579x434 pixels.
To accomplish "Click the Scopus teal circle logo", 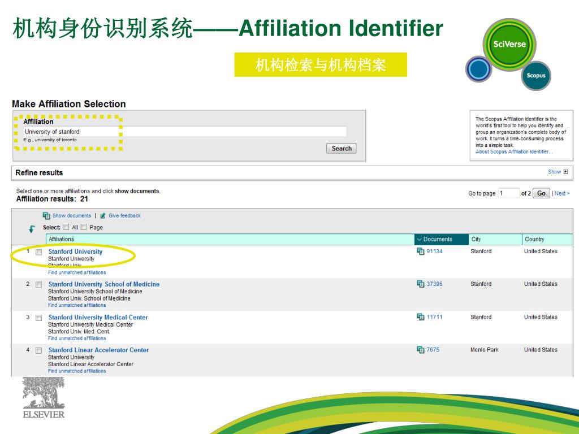I will (536, 76).
